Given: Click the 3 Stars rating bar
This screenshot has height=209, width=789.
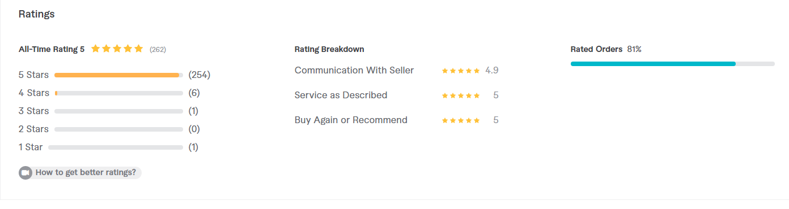Looking at the screenshot, I should [x=118, y=111].
